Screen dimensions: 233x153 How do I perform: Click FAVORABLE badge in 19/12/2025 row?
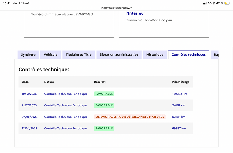(x=104, y=94)
